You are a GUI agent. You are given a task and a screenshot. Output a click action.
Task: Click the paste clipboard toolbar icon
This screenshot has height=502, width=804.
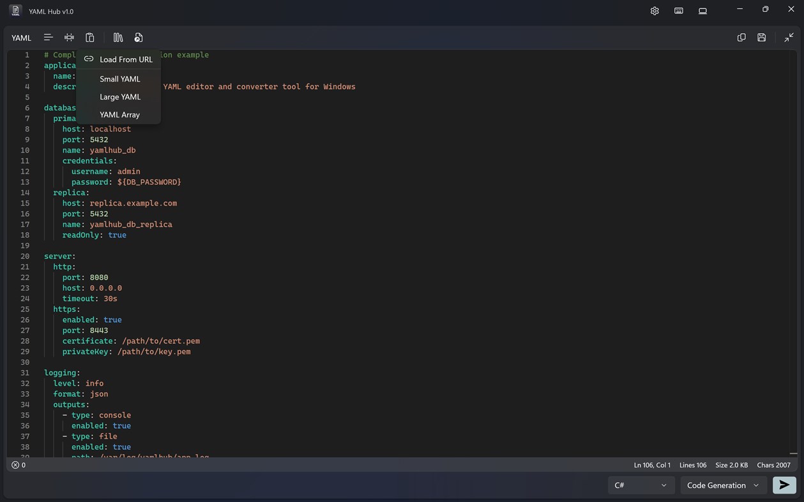click(x=90, y=38)
